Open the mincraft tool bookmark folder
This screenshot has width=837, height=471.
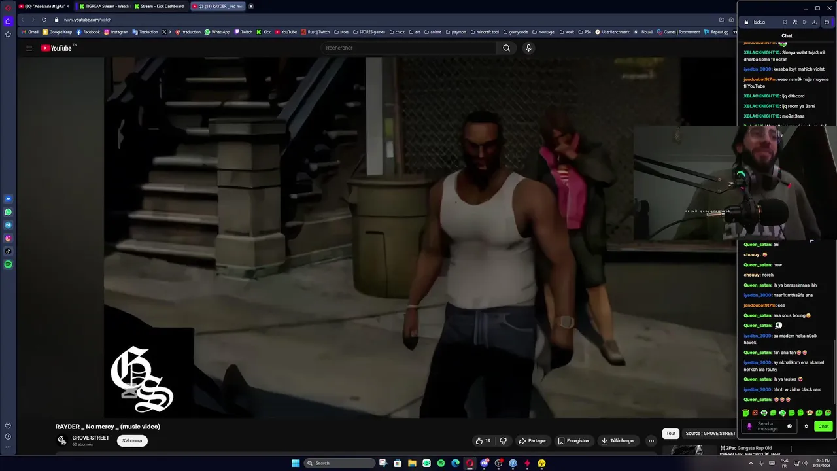click(485, 32)
